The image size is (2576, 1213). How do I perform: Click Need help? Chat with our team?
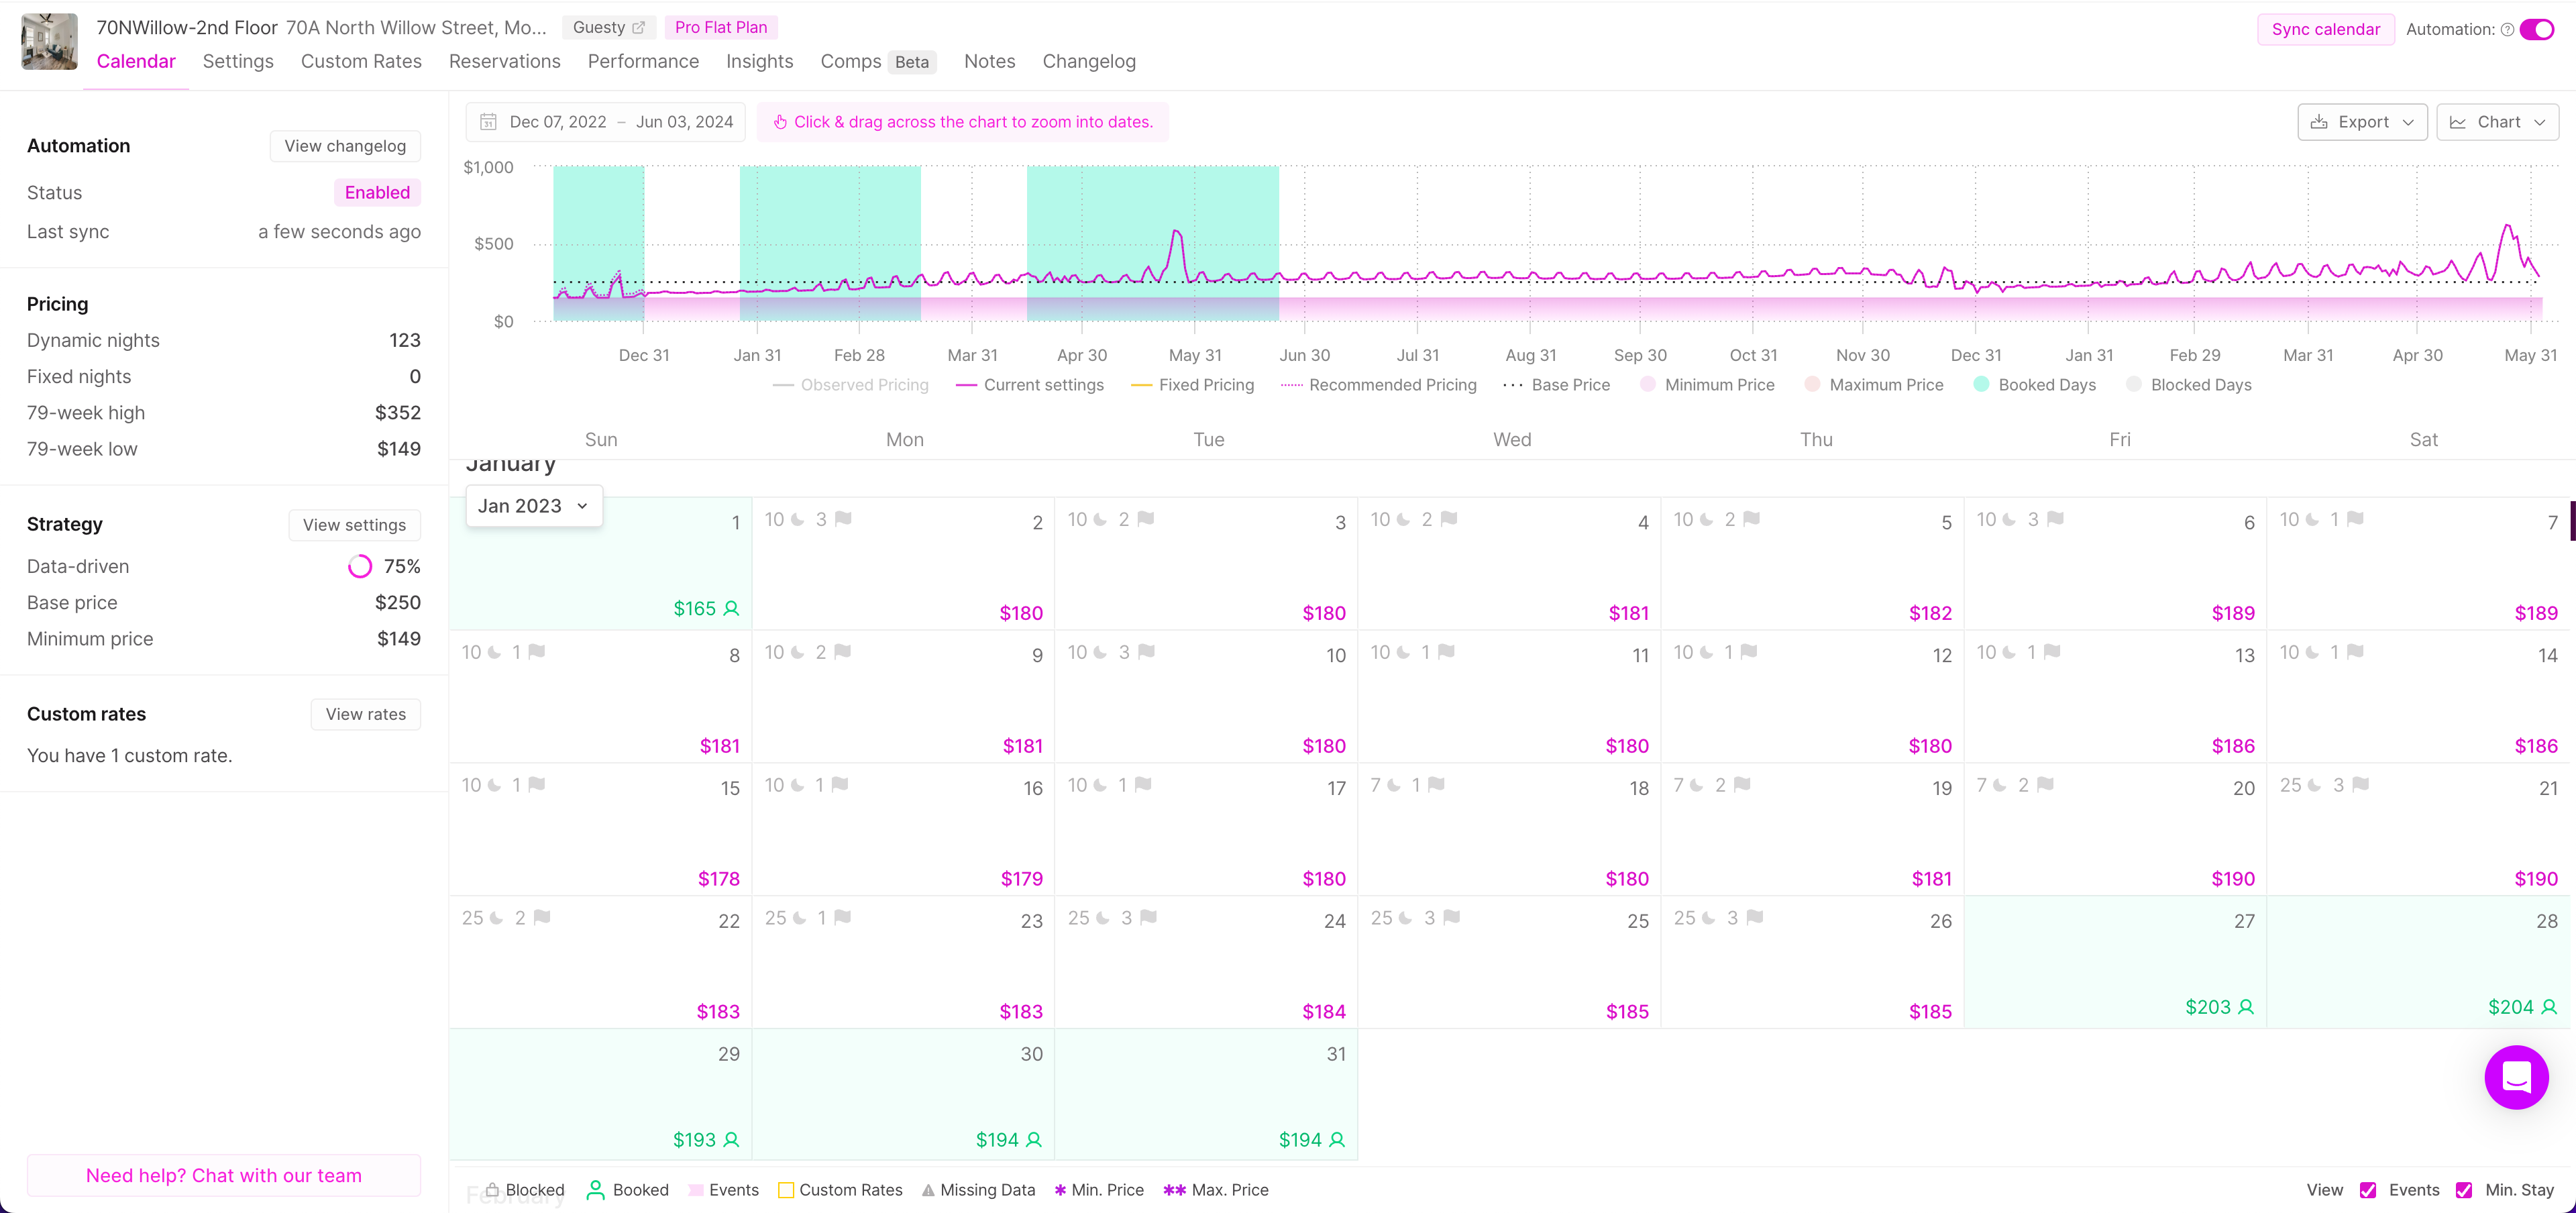point(224,1176)
